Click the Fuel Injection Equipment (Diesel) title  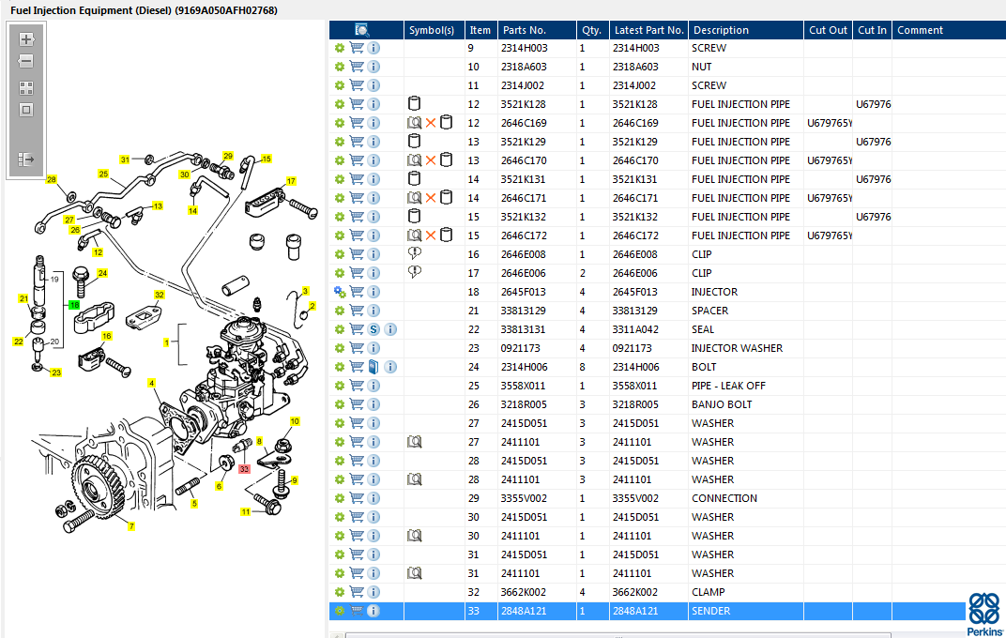coord(144,10)
